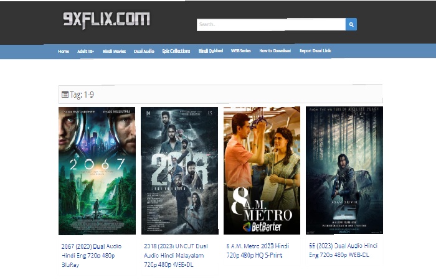Viewport: 436px width, 280px height.
Task: Browse Epic Collections menu
Action: click(176, 51)
